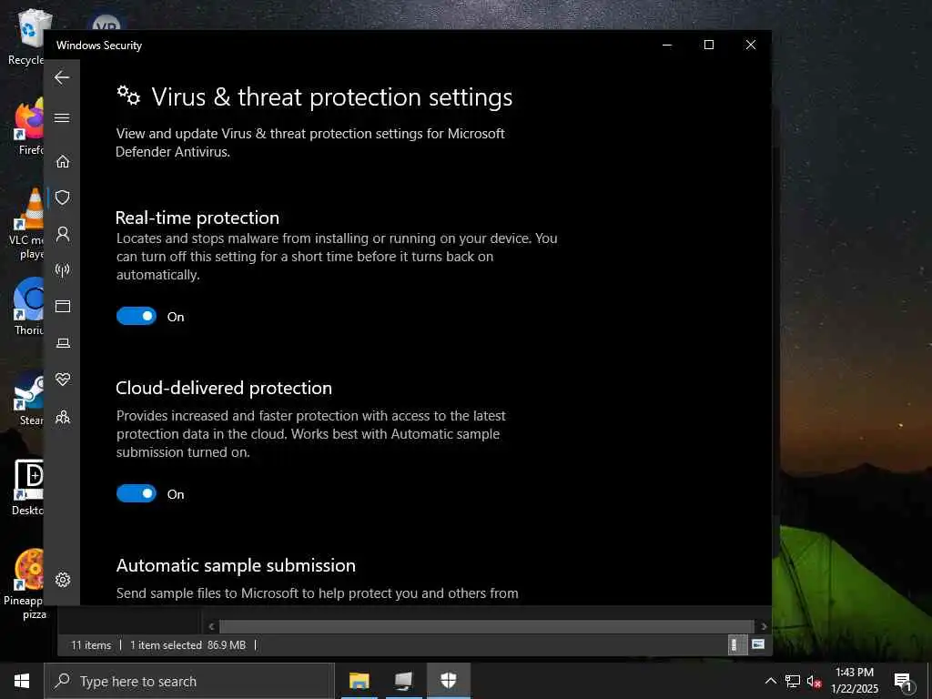
Task: Select the Firefox desktop shortcut
Action: click(28, 127)
